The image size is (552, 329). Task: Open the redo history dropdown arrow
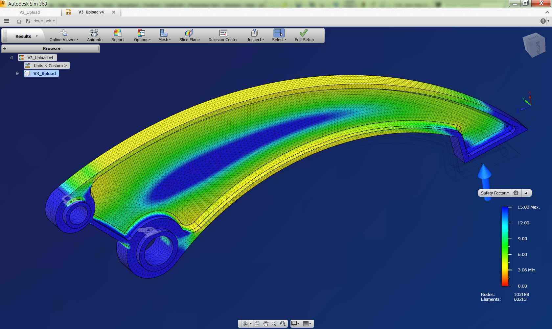(54, 21)
